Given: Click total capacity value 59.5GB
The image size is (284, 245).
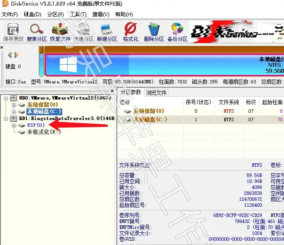Looking at the screenshot, I should point(254,175).
